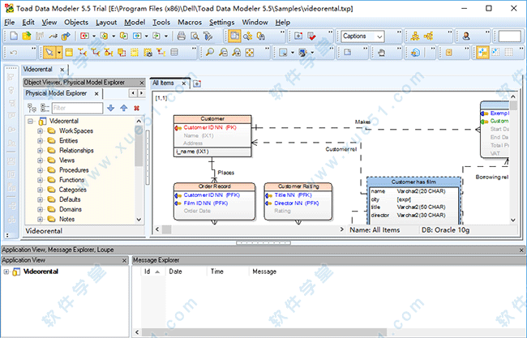Image resolution: width=527 pixels, height=338 pixels.
Task: Click the Open model folder icon
Action: (x=27, y=36)
